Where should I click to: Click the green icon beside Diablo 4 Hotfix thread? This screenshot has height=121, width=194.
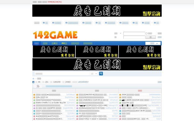(x=34, y=103)
